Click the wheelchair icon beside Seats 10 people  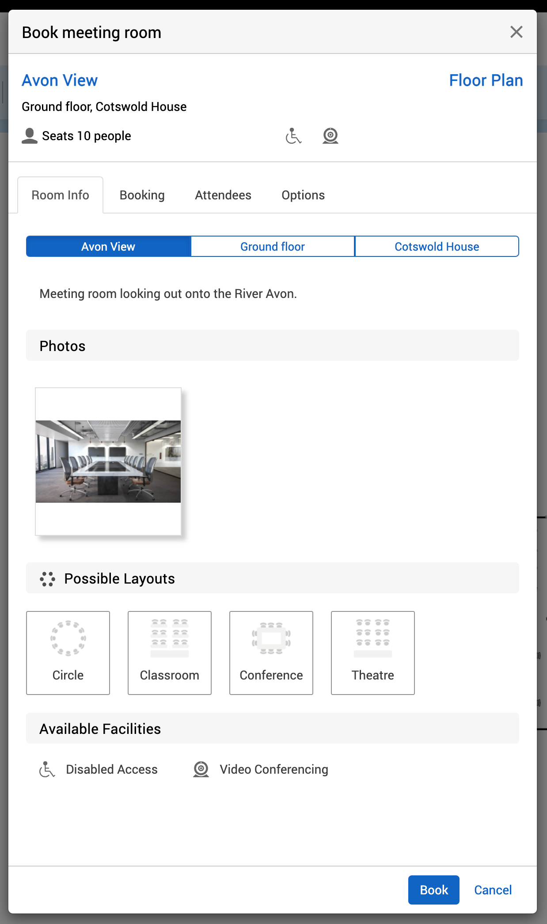pos(293,136)
